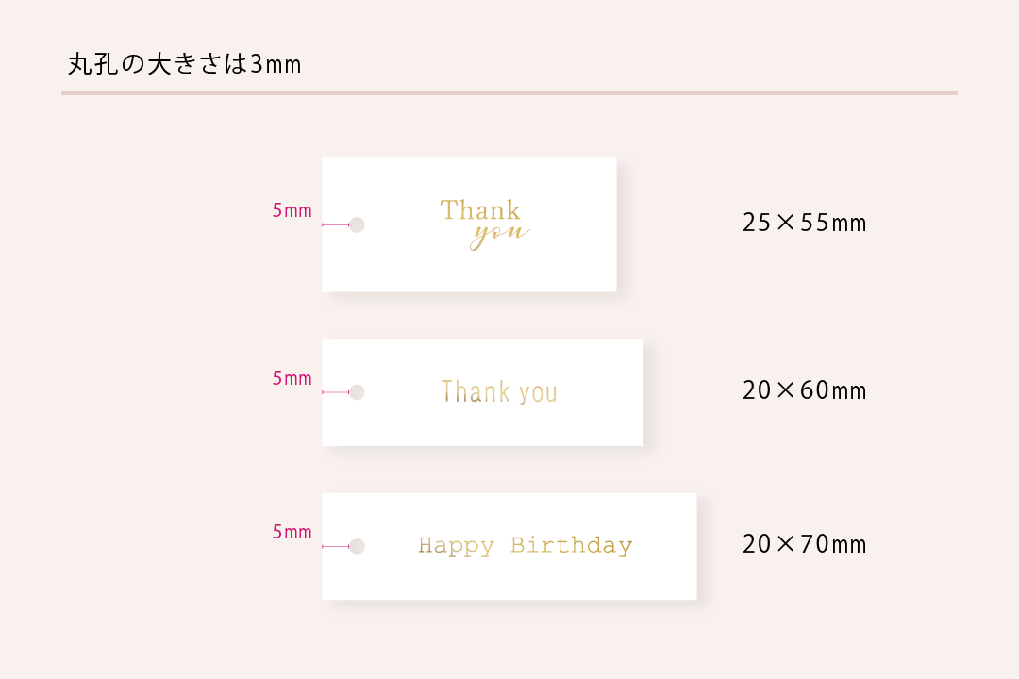Click the round hole on the 20×60mm tag

pyautogui.click(x=357, y=392)
